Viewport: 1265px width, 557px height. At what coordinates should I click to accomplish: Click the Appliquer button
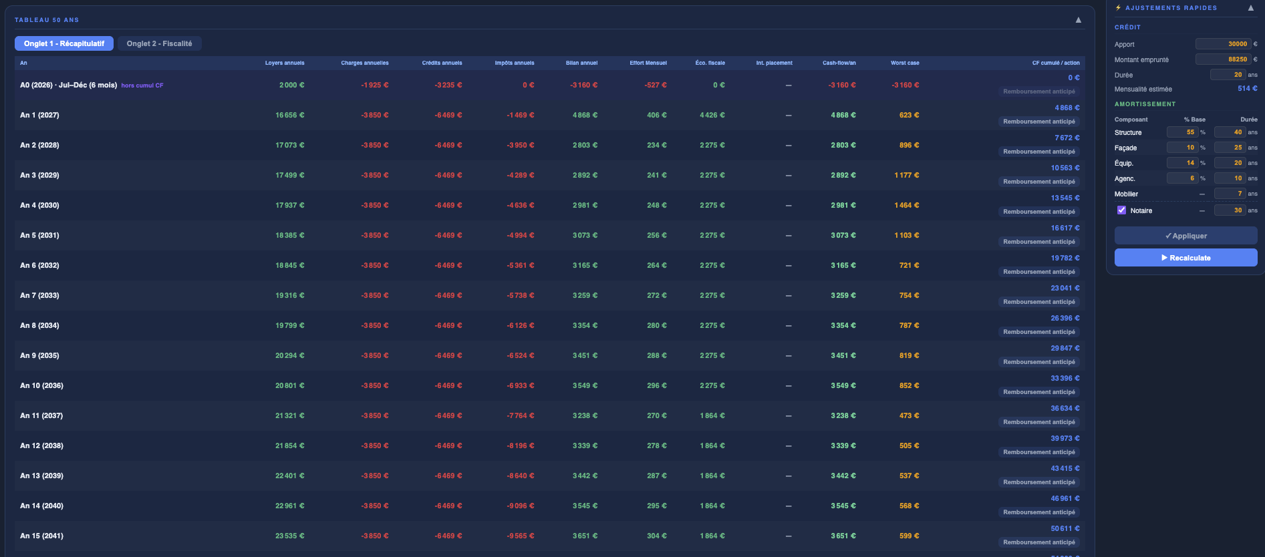click(1185, 236)
